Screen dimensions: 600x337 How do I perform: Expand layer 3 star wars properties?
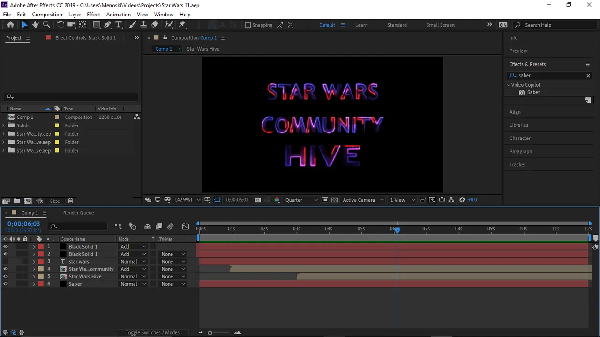[x=34, y=262]
